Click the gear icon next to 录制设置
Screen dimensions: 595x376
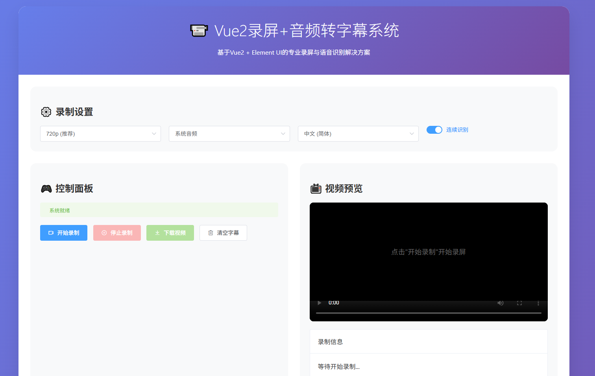pos(46,112)
